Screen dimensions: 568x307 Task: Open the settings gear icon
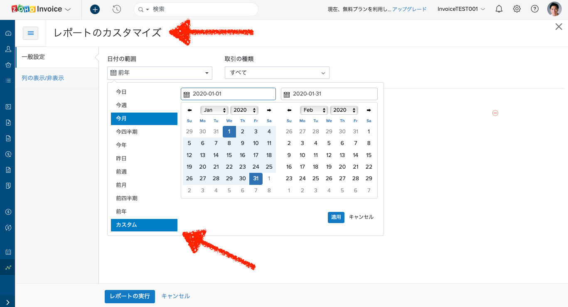[x=517, y=9]
